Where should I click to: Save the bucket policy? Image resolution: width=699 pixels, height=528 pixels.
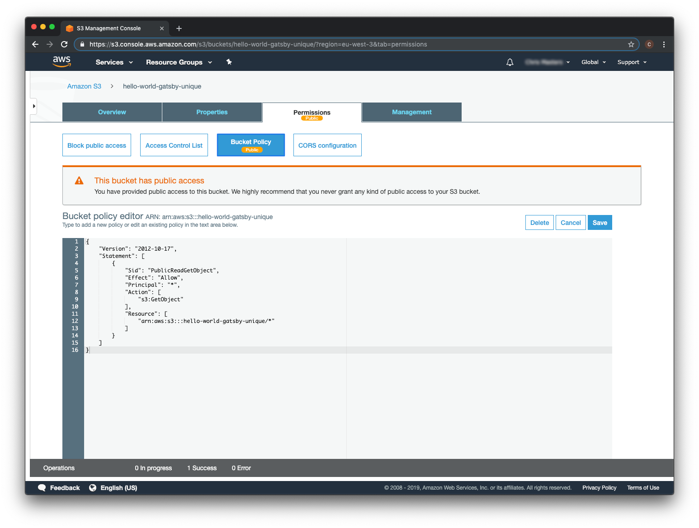[x=600, y=223]
